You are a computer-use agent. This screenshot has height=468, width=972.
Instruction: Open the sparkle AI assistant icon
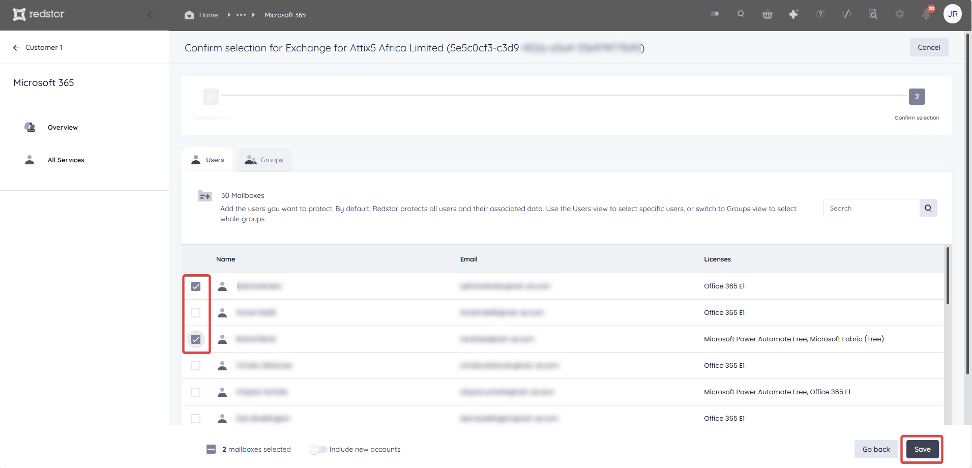pos(793,14)
